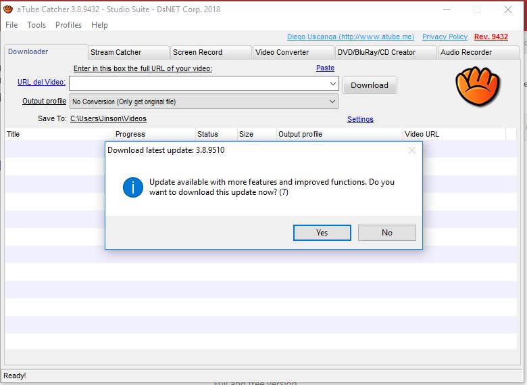
Task: Sort by the Title column header
Action: click(x=59, y=134)
